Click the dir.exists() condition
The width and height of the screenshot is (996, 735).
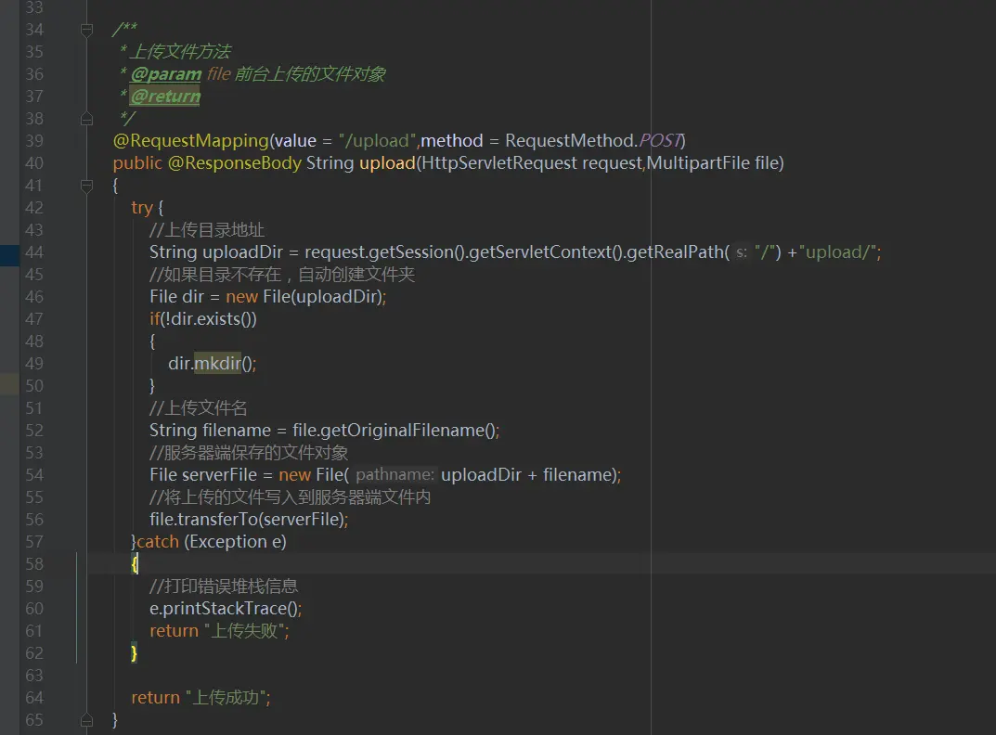(211, 319)
